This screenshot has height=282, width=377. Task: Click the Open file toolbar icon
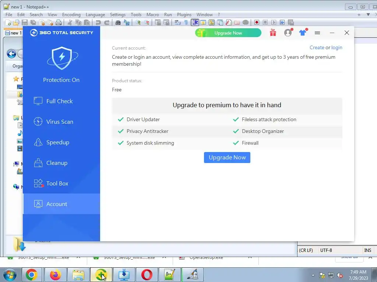coord(16,22)
